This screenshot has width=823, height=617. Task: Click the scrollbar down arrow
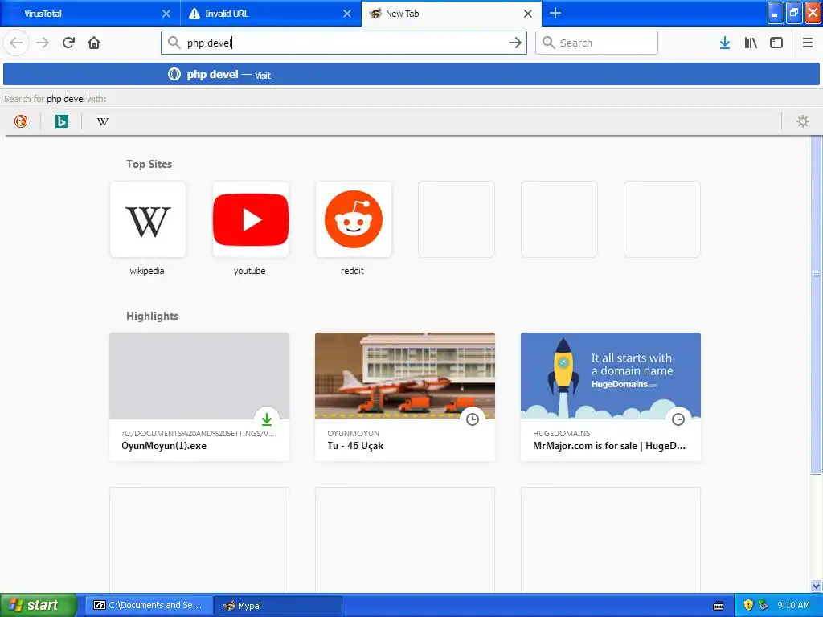[x=817, y=586]
